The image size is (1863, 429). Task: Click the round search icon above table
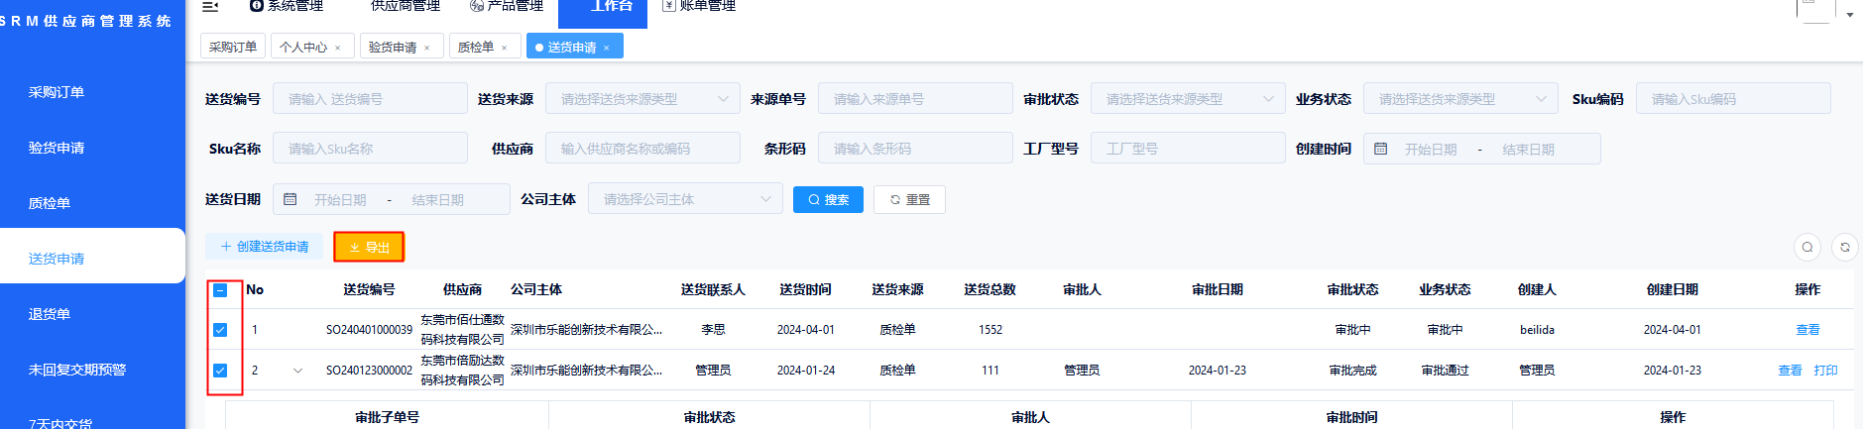coord(1807,248)
